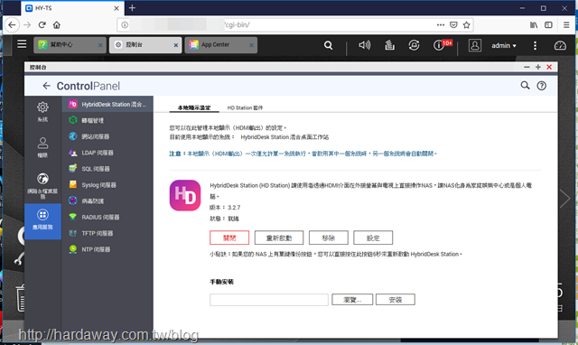Click right arrow to next desktop page
The width and height of the screenshot is (578, 345).
coord(564,199)
